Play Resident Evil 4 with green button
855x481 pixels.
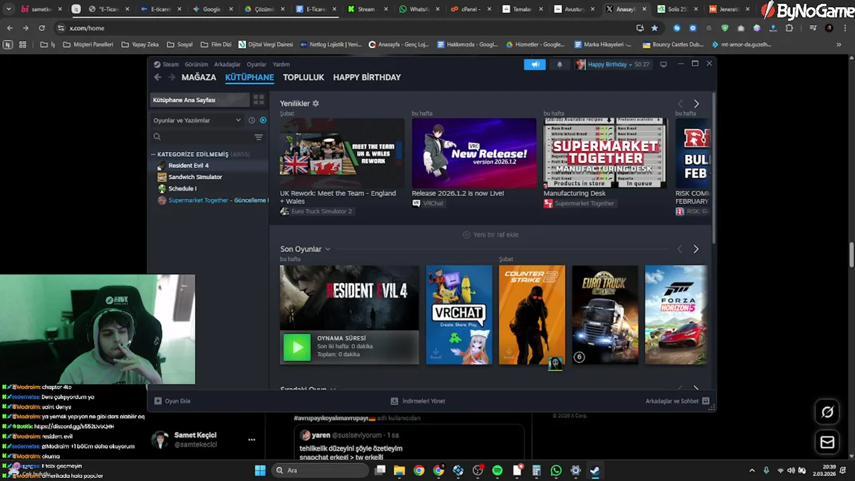tap(297, 347)
